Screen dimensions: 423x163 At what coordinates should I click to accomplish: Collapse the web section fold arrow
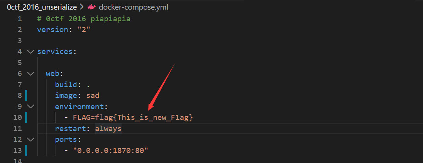(x=31, y=74)
